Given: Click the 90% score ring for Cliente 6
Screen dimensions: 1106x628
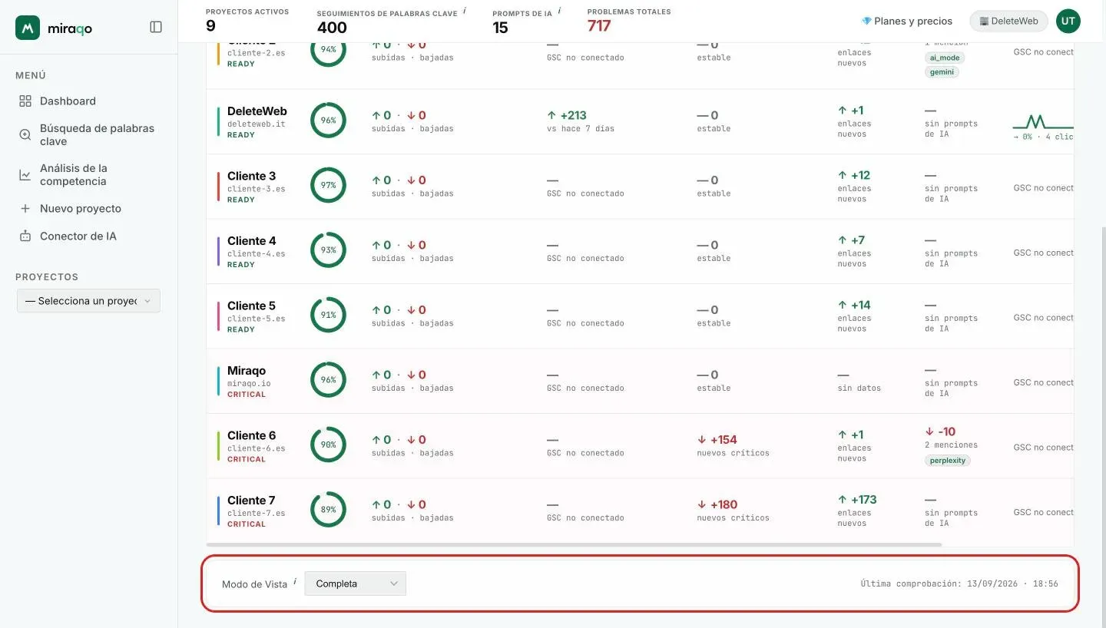Looking at the screenshot, I should click(328, 445).
